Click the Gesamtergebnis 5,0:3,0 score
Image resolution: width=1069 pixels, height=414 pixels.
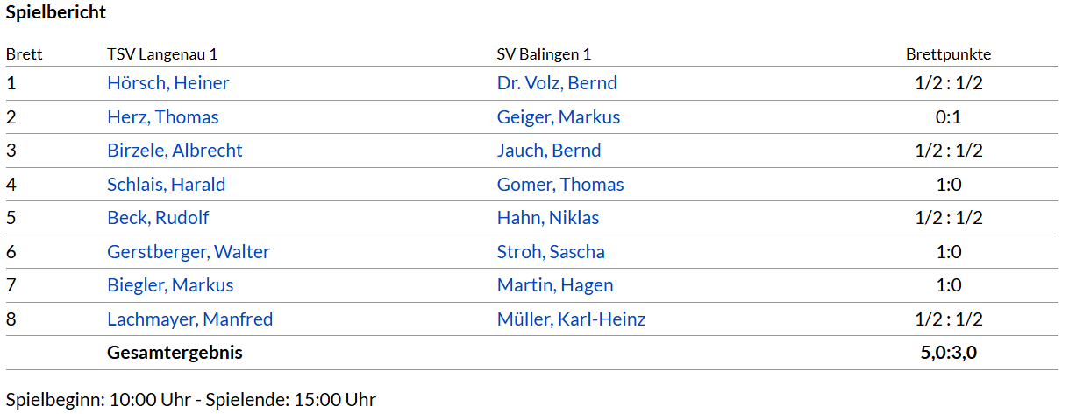pos(949,354)
